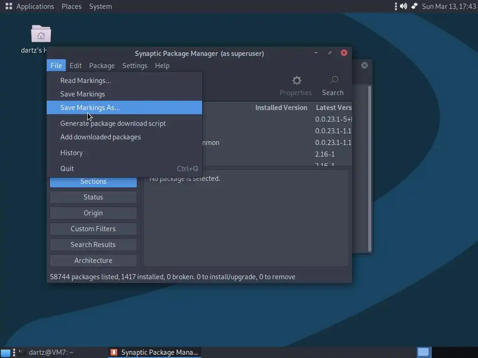Click the volume speaker tray icon
This screenshot has width=478, height=358.
click(x=403, y=6)
